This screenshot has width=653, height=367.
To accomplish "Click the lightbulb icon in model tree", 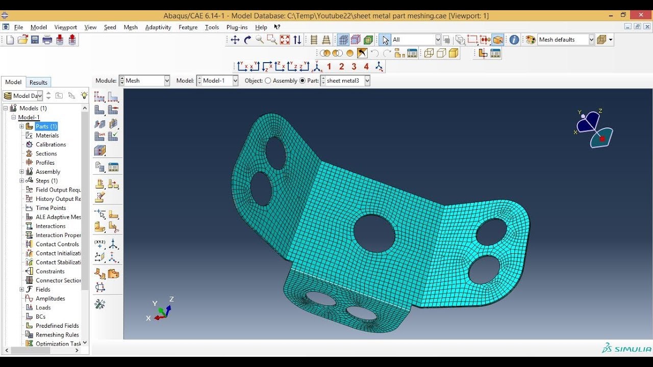I will [x=84, y=95].
